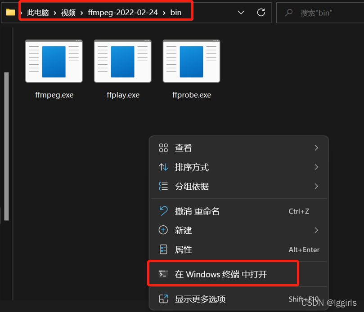Open the address bar history dropdown
This screenshot has height=312, width=364.
point(241,12)
